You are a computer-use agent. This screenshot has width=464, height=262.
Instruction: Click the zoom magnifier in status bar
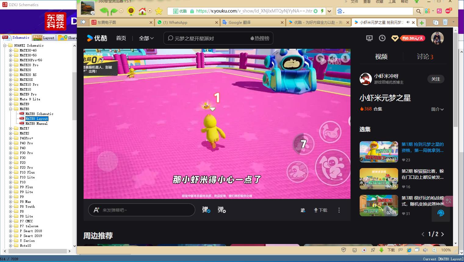(434, 250)
